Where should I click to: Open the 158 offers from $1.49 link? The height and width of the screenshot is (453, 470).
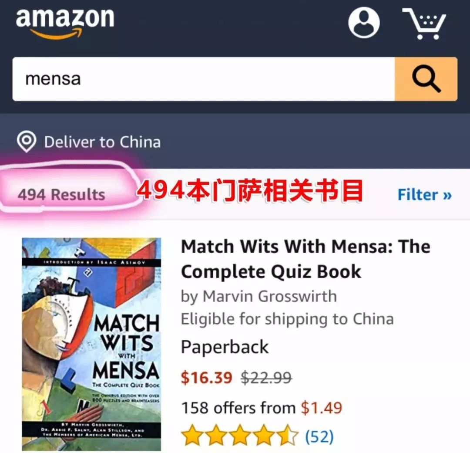tap(262, 408)
